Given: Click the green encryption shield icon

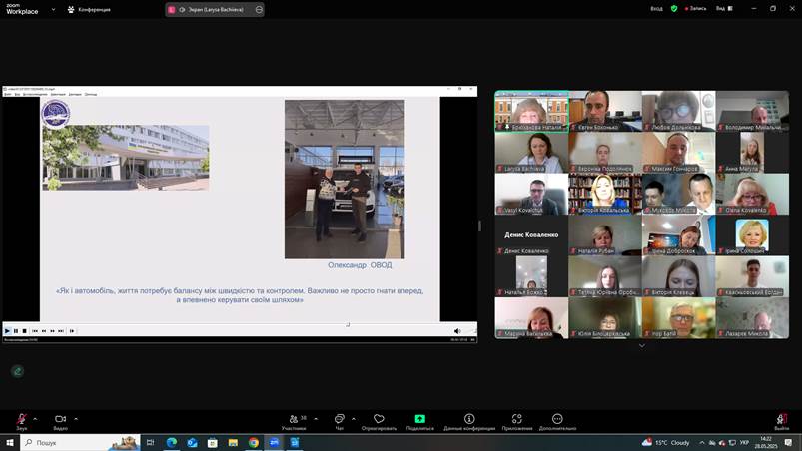Looking at the screenshot, I should click(x=674, y=8).
